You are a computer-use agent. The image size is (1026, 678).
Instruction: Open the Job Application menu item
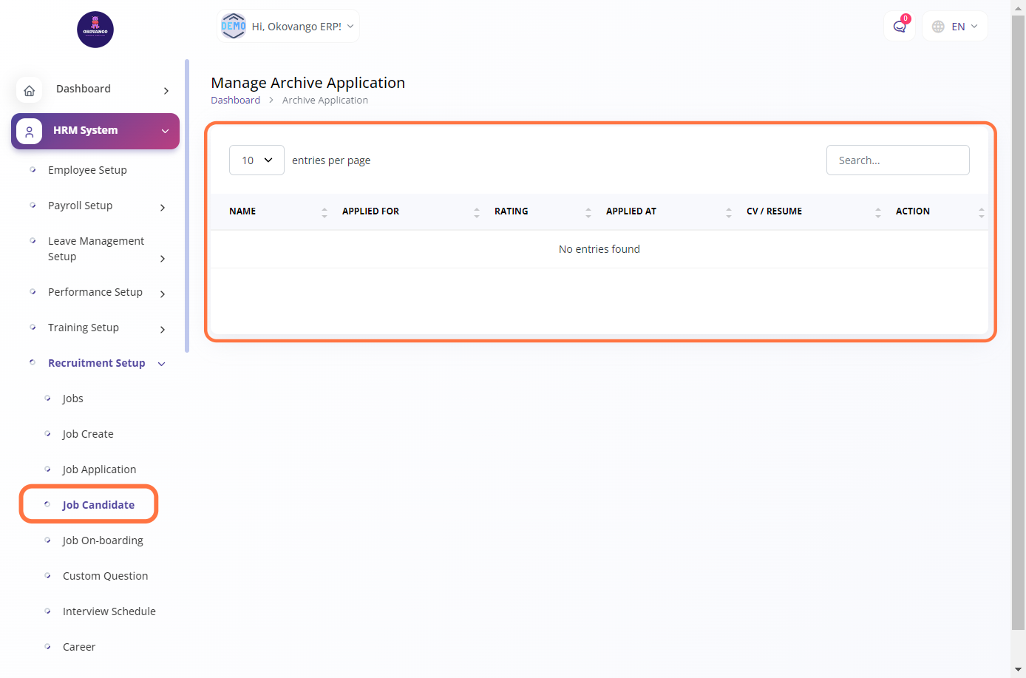point(99,469)
